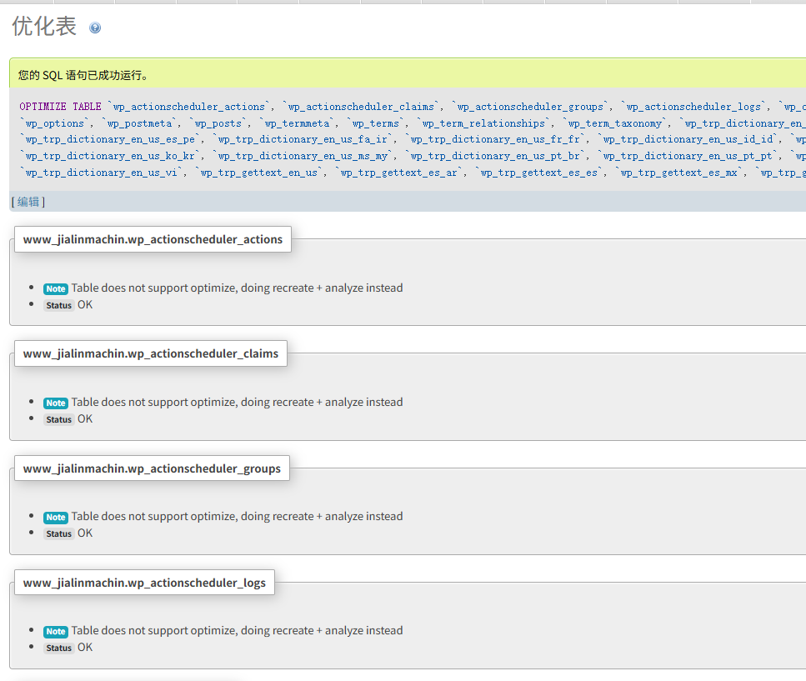Click the OPTIMIZE TABLE keyword in the query
This screenshot has height=681, width=806.
tap(60, 107)
